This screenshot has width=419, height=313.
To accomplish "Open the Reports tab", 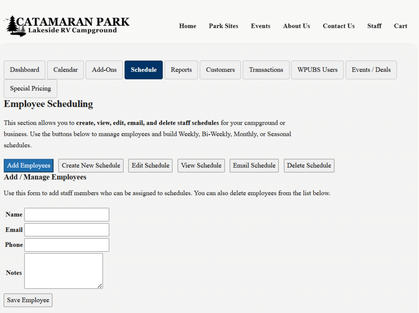I will coord(181,70).
